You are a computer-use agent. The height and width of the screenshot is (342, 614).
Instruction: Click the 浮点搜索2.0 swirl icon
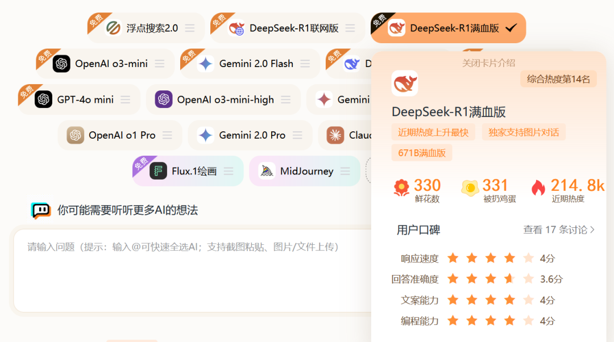(x=114, y=28)
